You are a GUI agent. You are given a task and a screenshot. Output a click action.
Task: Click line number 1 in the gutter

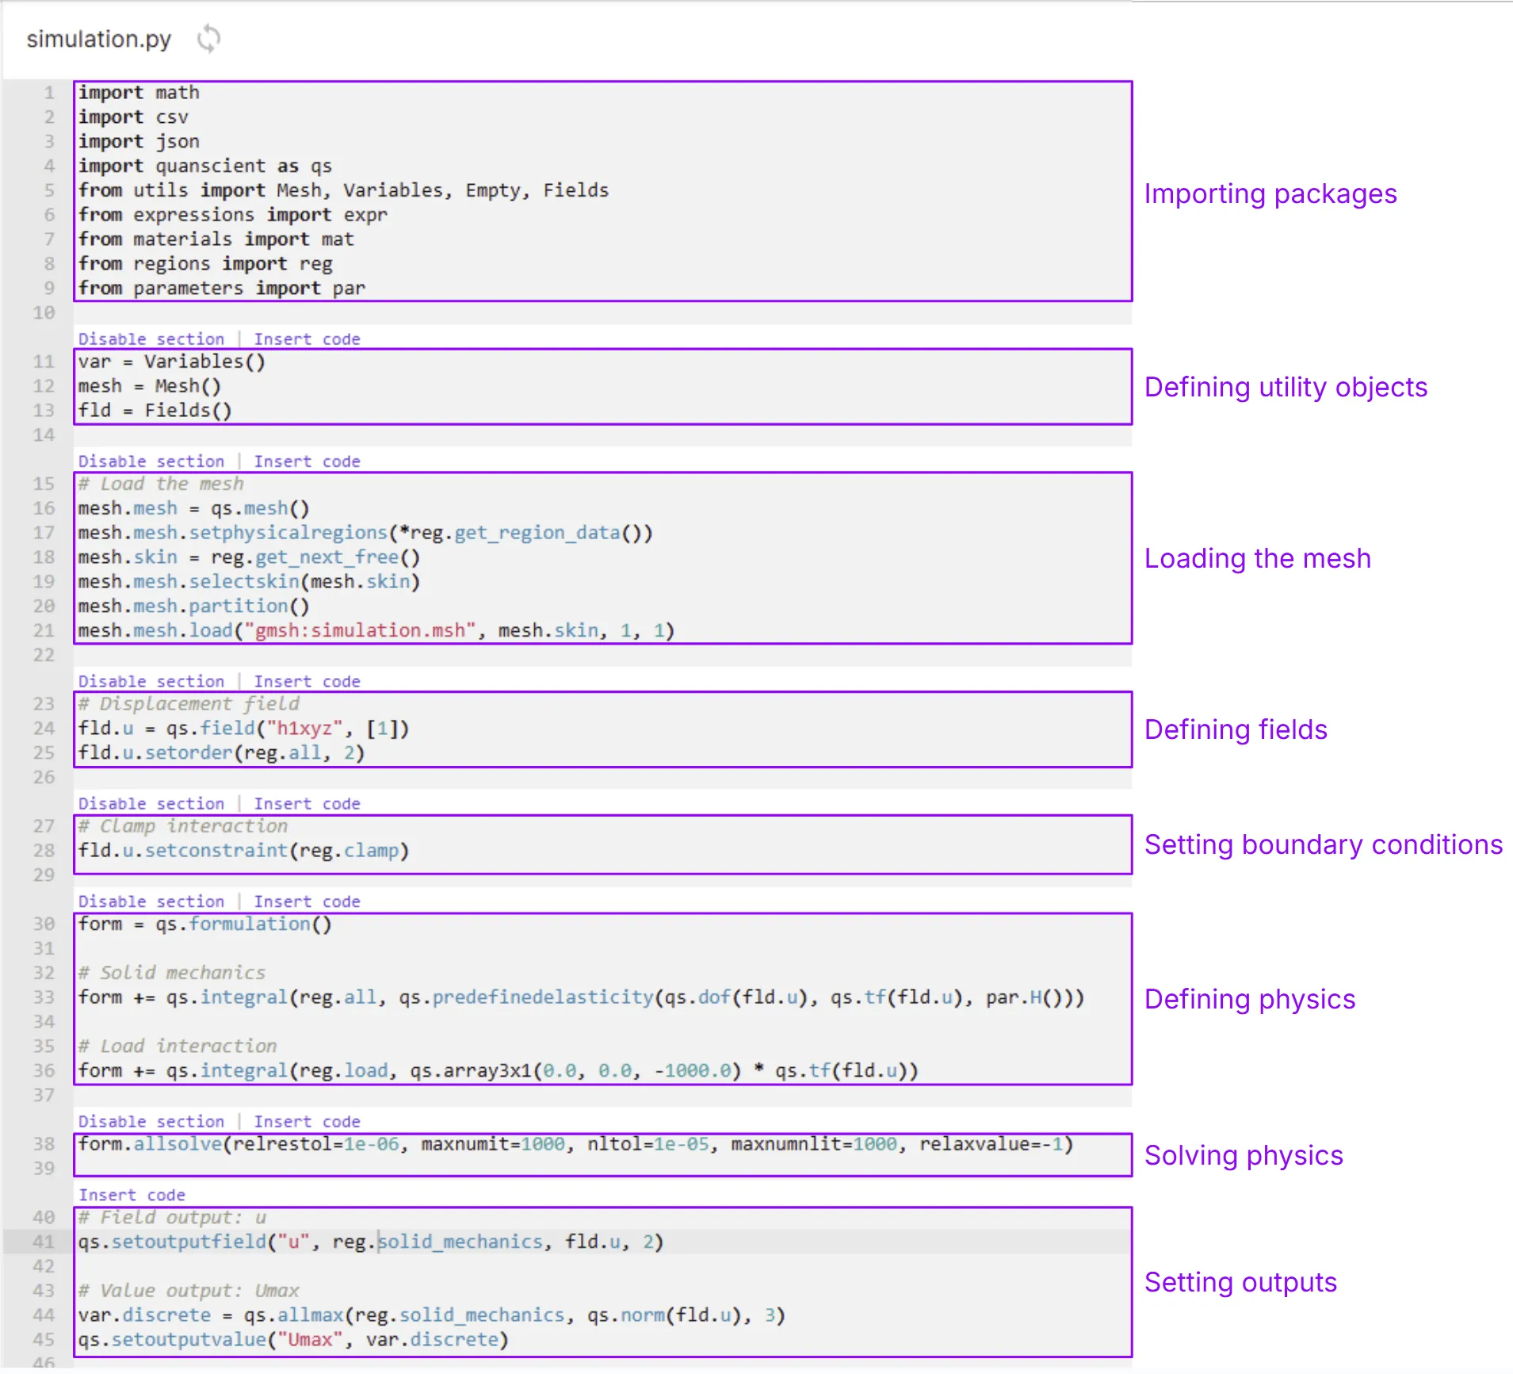[x=48, y=93]
